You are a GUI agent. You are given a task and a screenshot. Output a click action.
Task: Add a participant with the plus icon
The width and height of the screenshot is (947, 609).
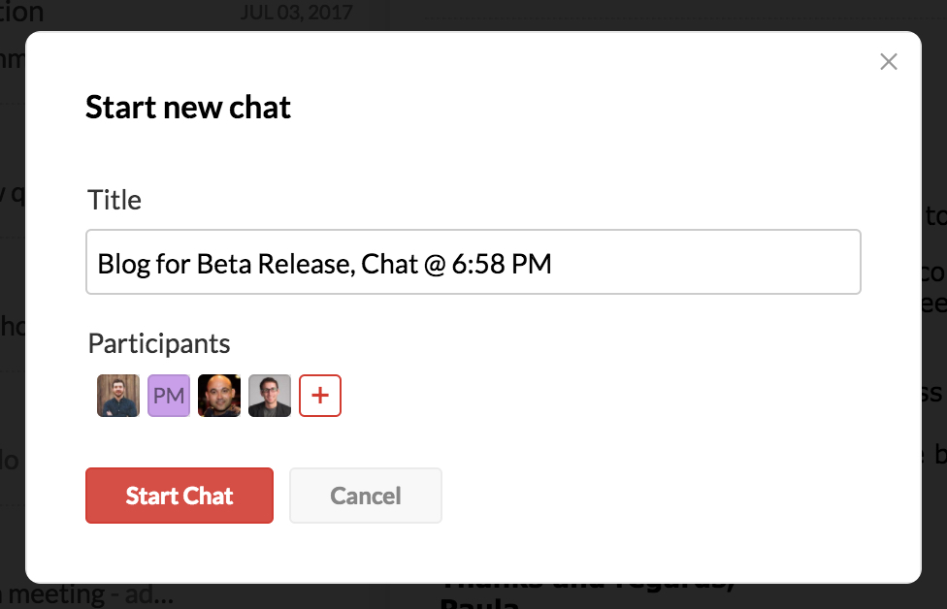coord(320,396)
